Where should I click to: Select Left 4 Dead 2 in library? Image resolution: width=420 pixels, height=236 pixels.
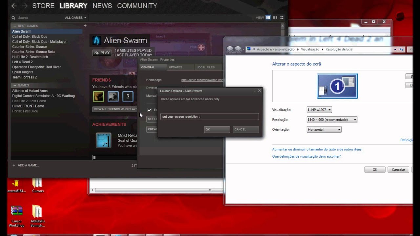(x=22, y=62)
